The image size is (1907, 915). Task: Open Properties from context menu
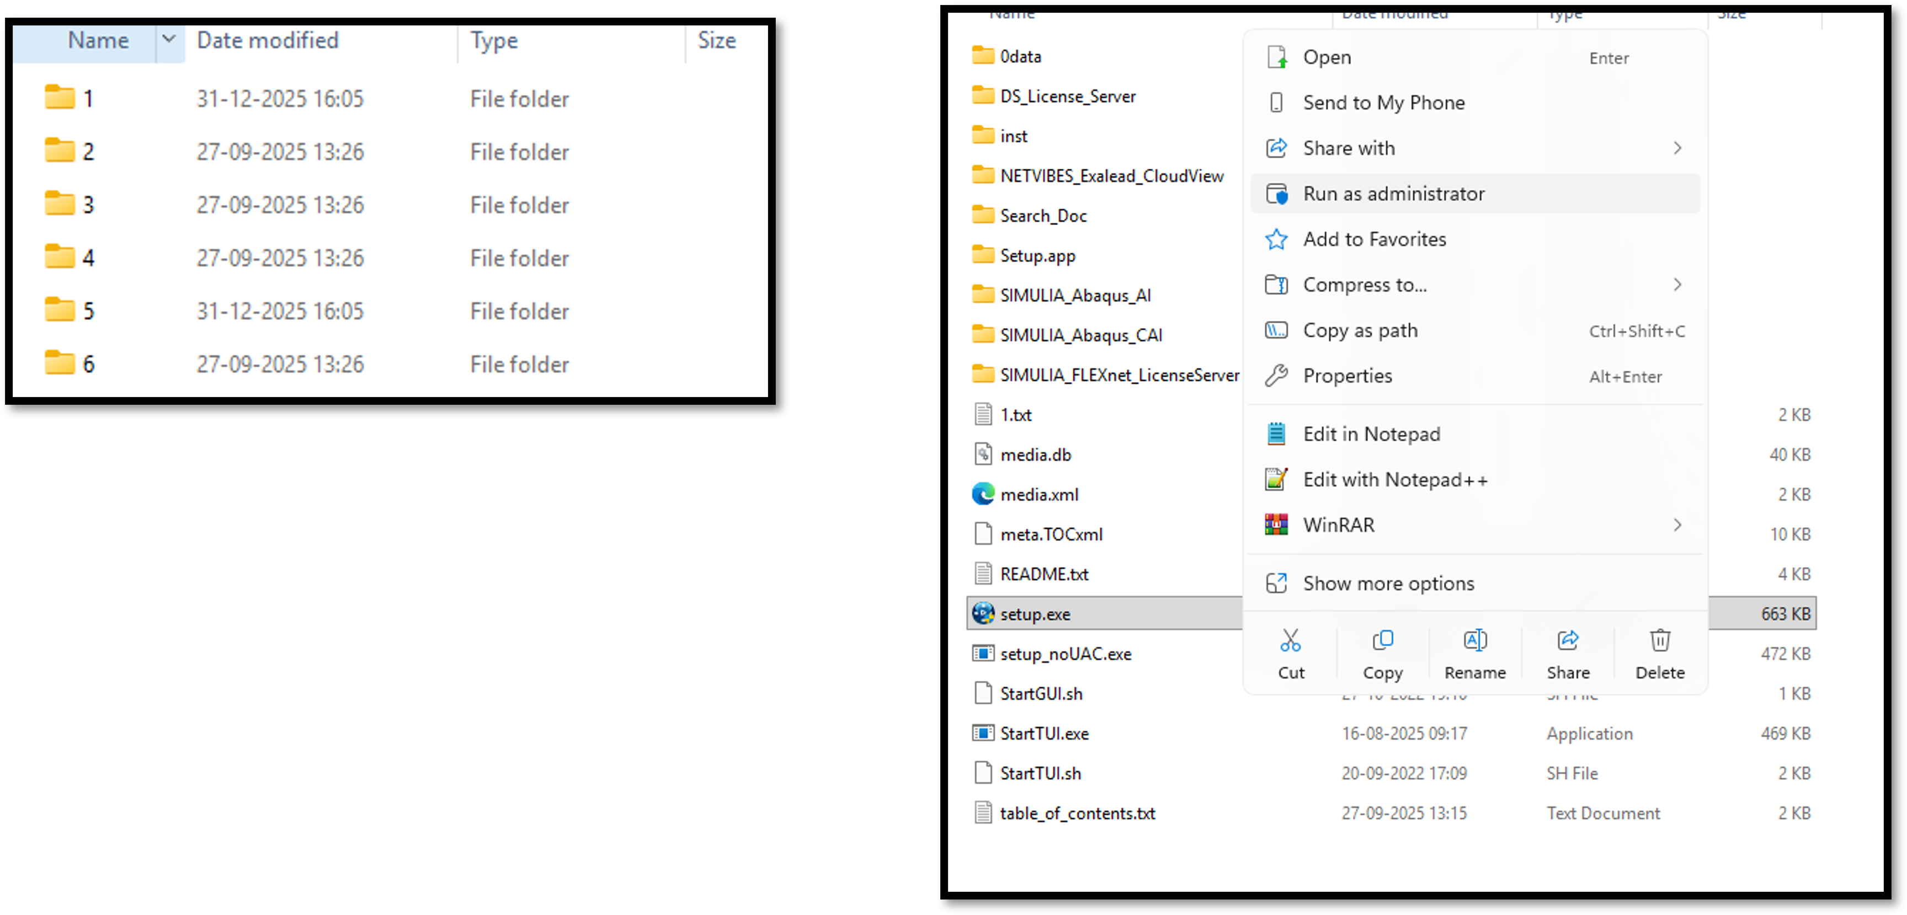pos(1347,376)
